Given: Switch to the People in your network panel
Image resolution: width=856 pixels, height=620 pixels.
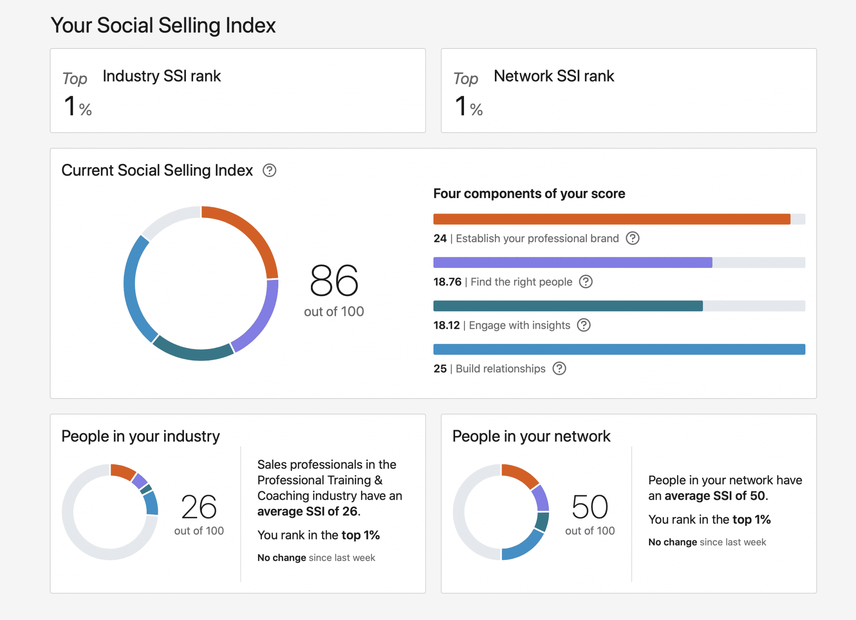Looking at the screenshot, I should [531, 436].
